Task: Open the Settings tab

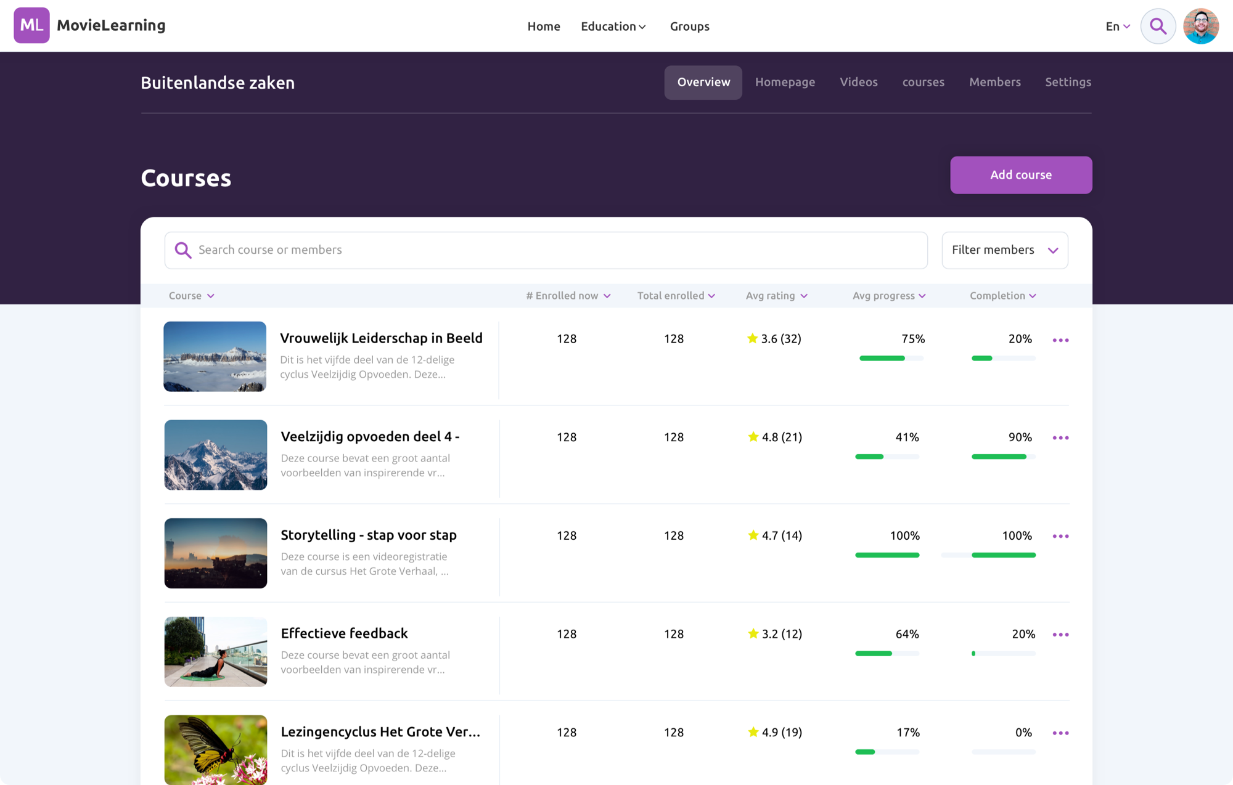Action: pos(1068,83)
